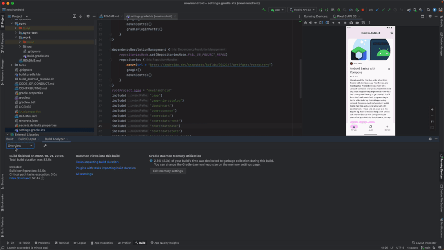
Task: Open the Project view selector dropdown
Action: point(18,16)
